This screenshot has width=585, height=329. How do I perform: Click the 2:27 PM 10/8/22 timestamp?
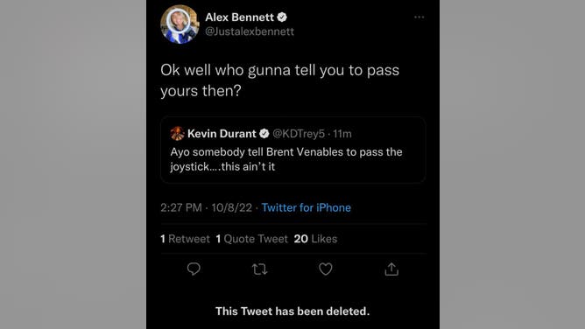tap(207, 207)
